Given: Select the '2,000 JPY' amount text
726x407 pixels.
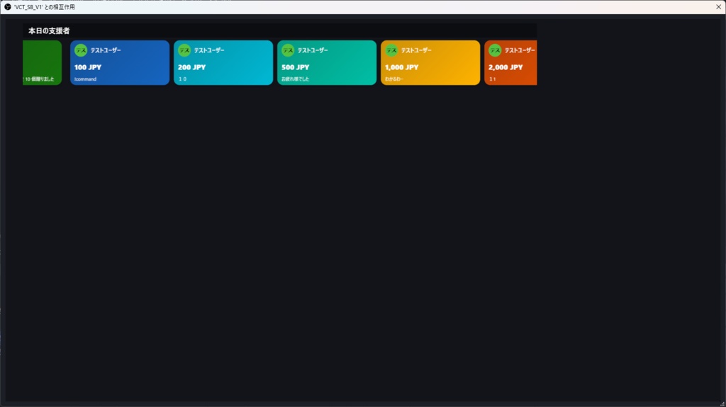Looking at the screenshot, I should click(506, 67).
